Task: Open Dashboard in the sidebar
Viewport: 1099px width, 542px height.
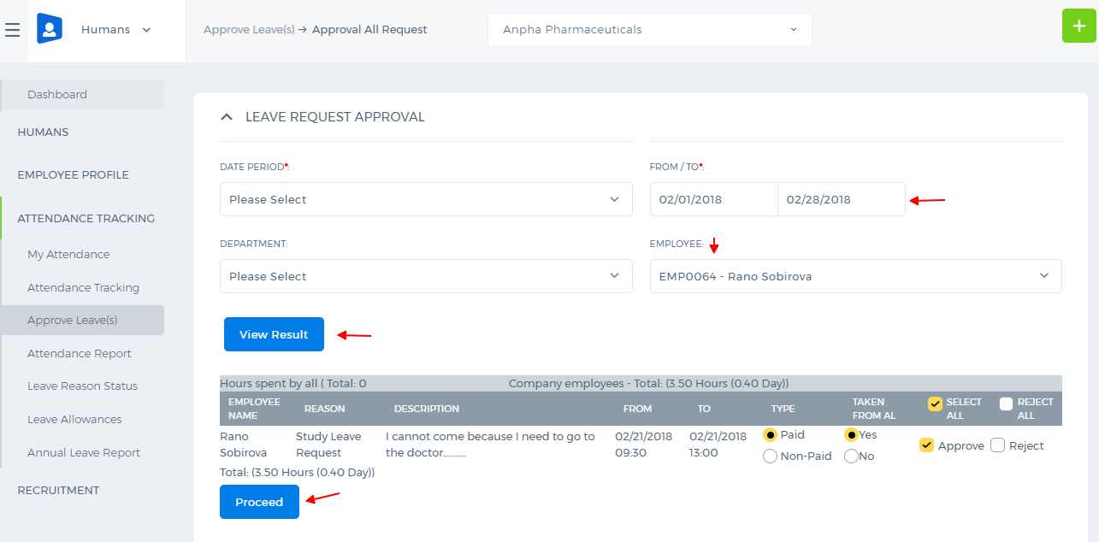Action: [83, 95]
